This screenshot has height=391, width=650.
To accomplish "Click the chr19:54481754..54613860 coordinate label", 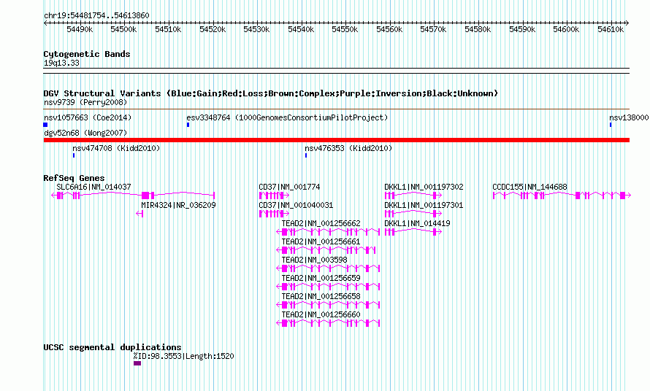I will [96, 15].
